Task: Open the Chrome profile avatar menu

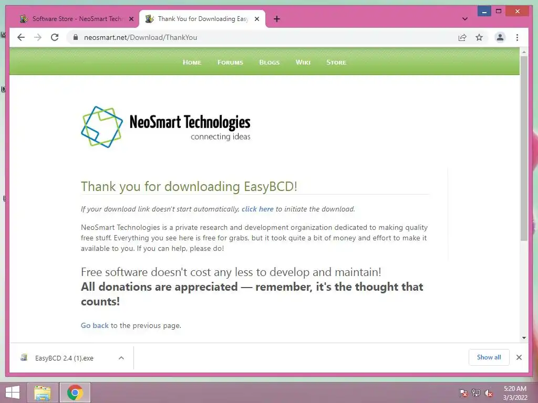Action: pos(500,37)
